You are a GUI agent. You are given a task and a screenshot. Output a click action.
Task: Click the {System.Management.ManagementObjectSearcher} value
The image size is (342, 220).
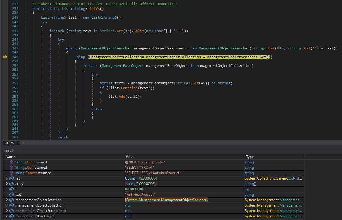[x=166, y=200]
